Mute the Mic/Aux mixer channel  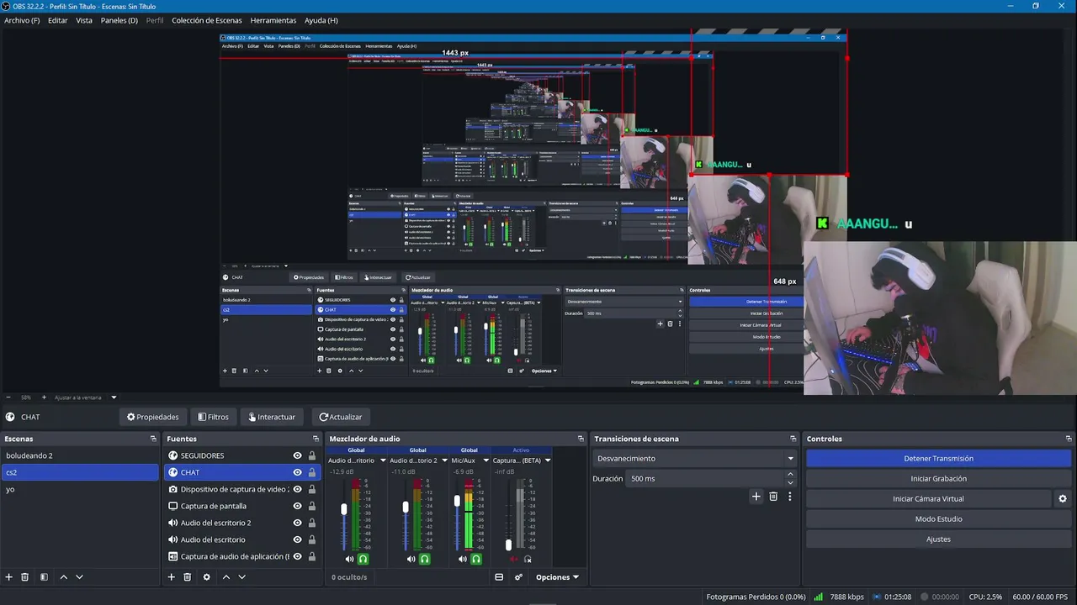click(x=463, y=559)
